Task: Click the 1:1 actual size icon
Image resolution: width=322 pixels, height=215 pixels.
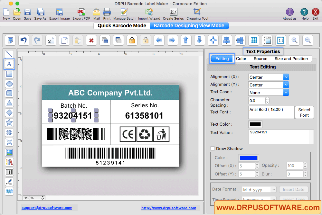Action: click(x=280, y=40)
